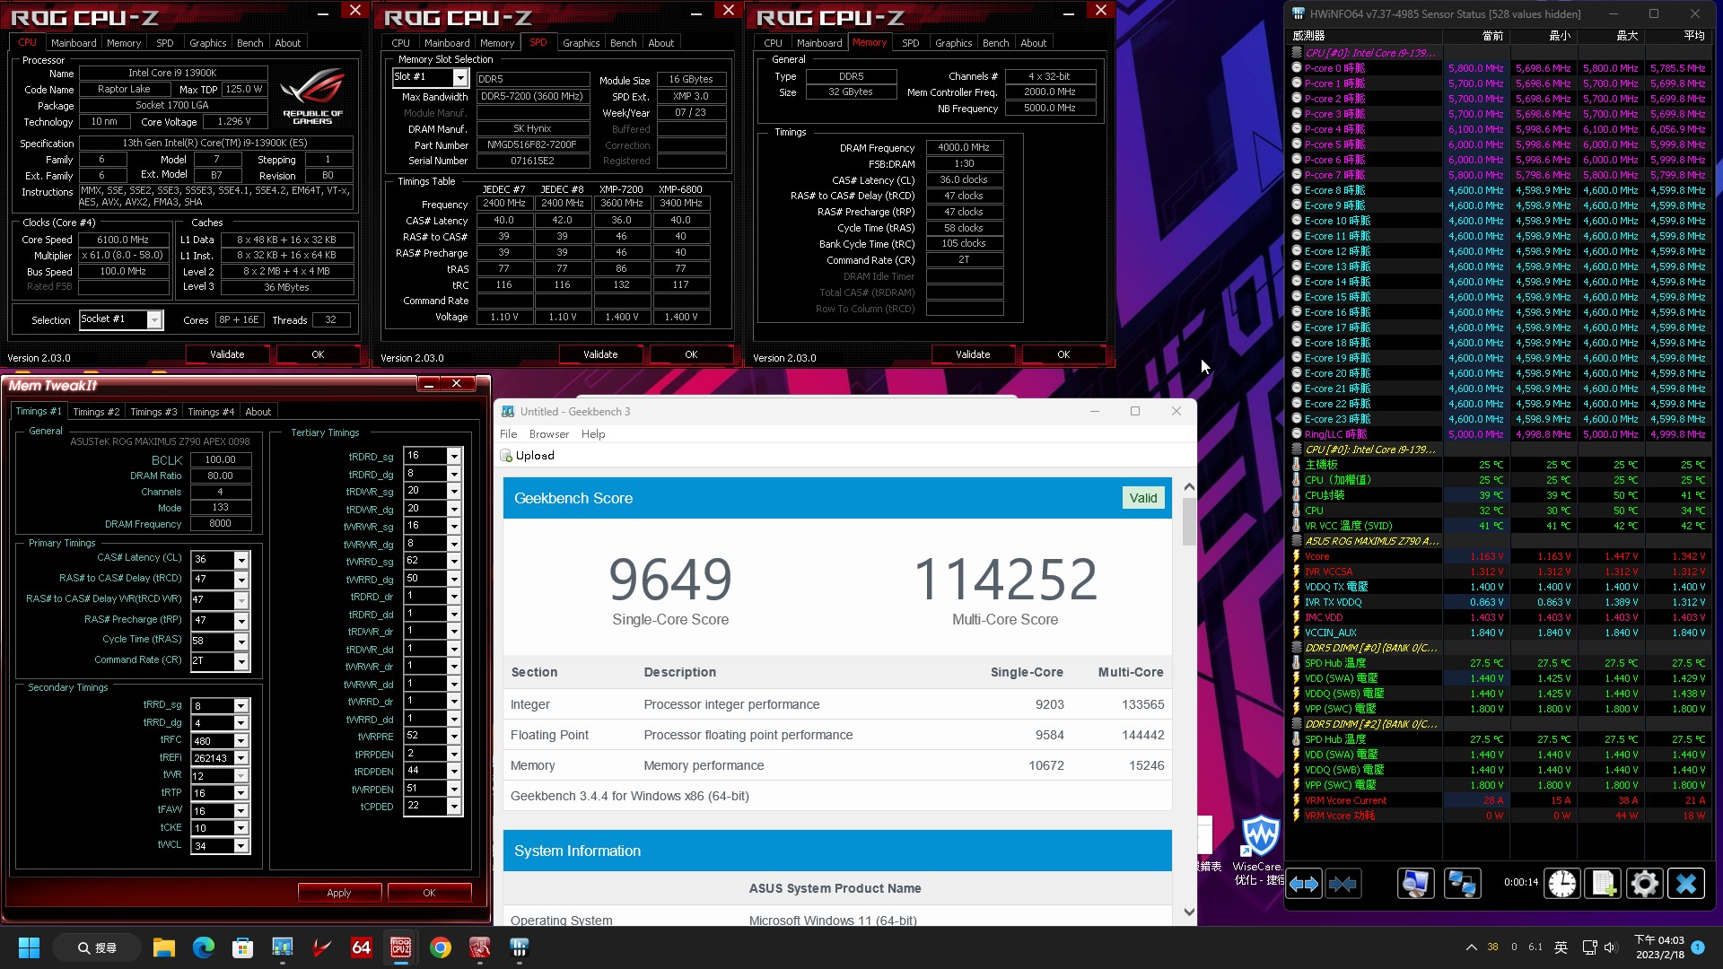Reset HWiNFO timer via clock icon
This screenshot has height=969, width=1723.
click(1562, 884)
